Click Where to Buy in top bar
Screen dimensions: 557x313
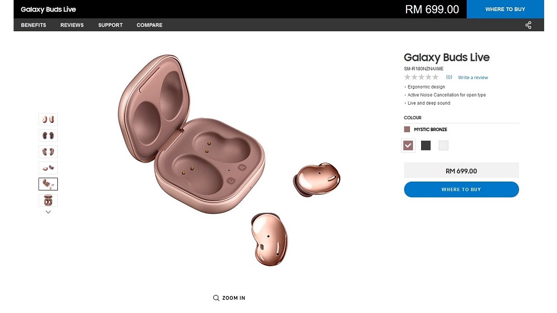click(505, 9)
